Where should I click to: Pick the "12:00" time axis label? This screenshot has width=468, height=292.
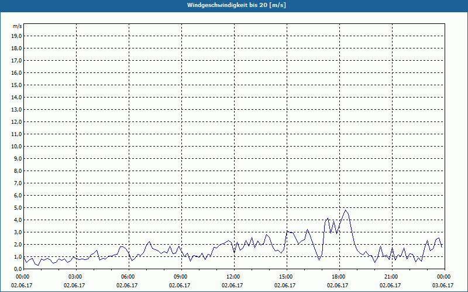[234, 277]
